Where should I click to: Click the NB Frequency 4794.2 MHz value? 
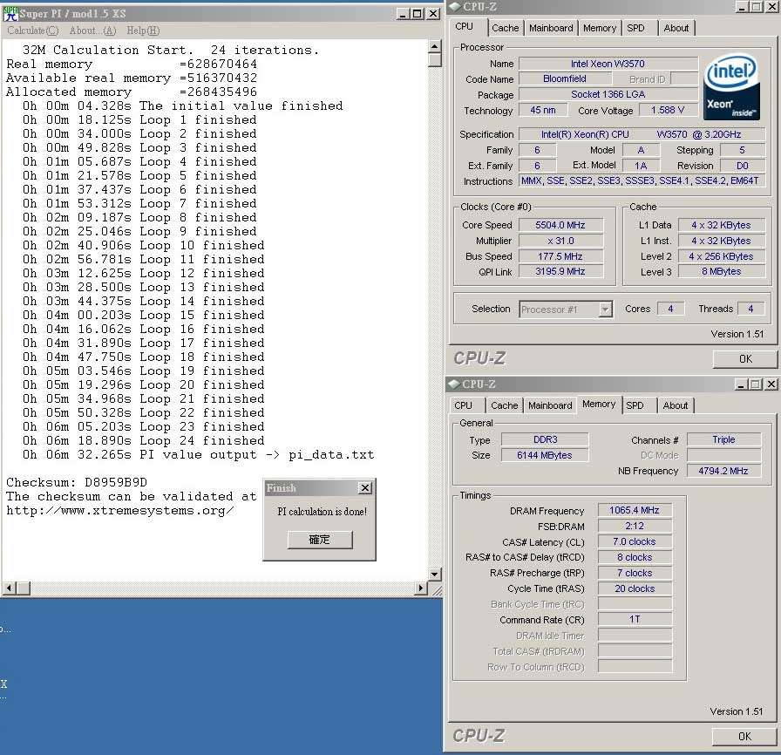(723, 471)
